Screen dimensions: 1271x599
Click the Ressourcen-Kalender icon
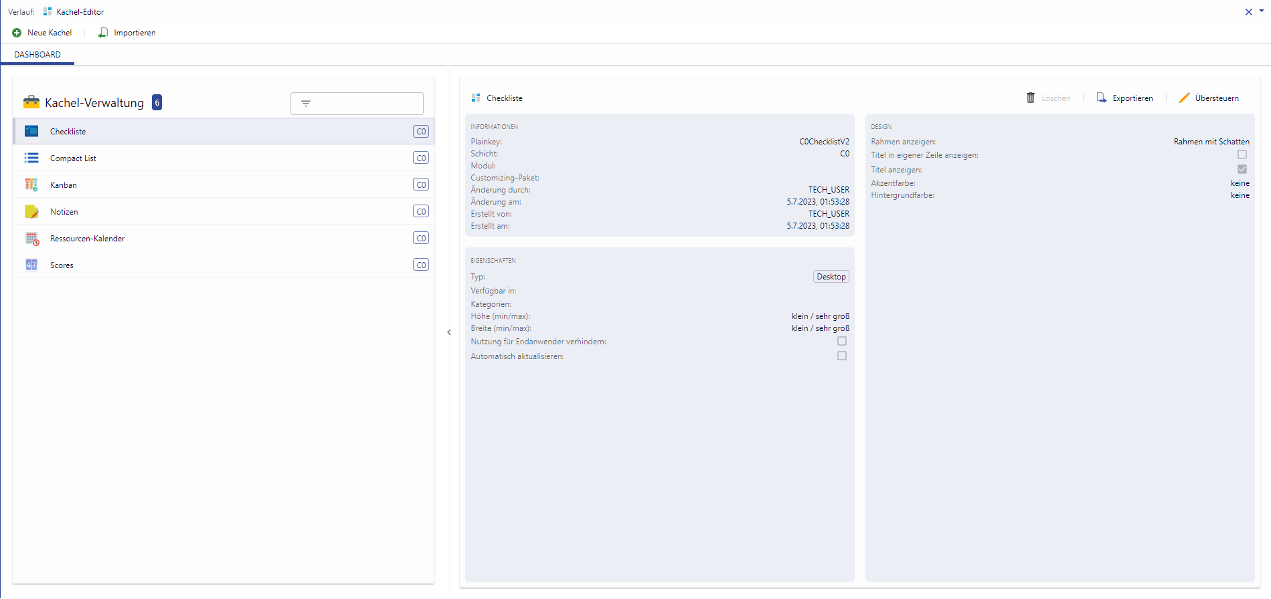pos(31,238)
